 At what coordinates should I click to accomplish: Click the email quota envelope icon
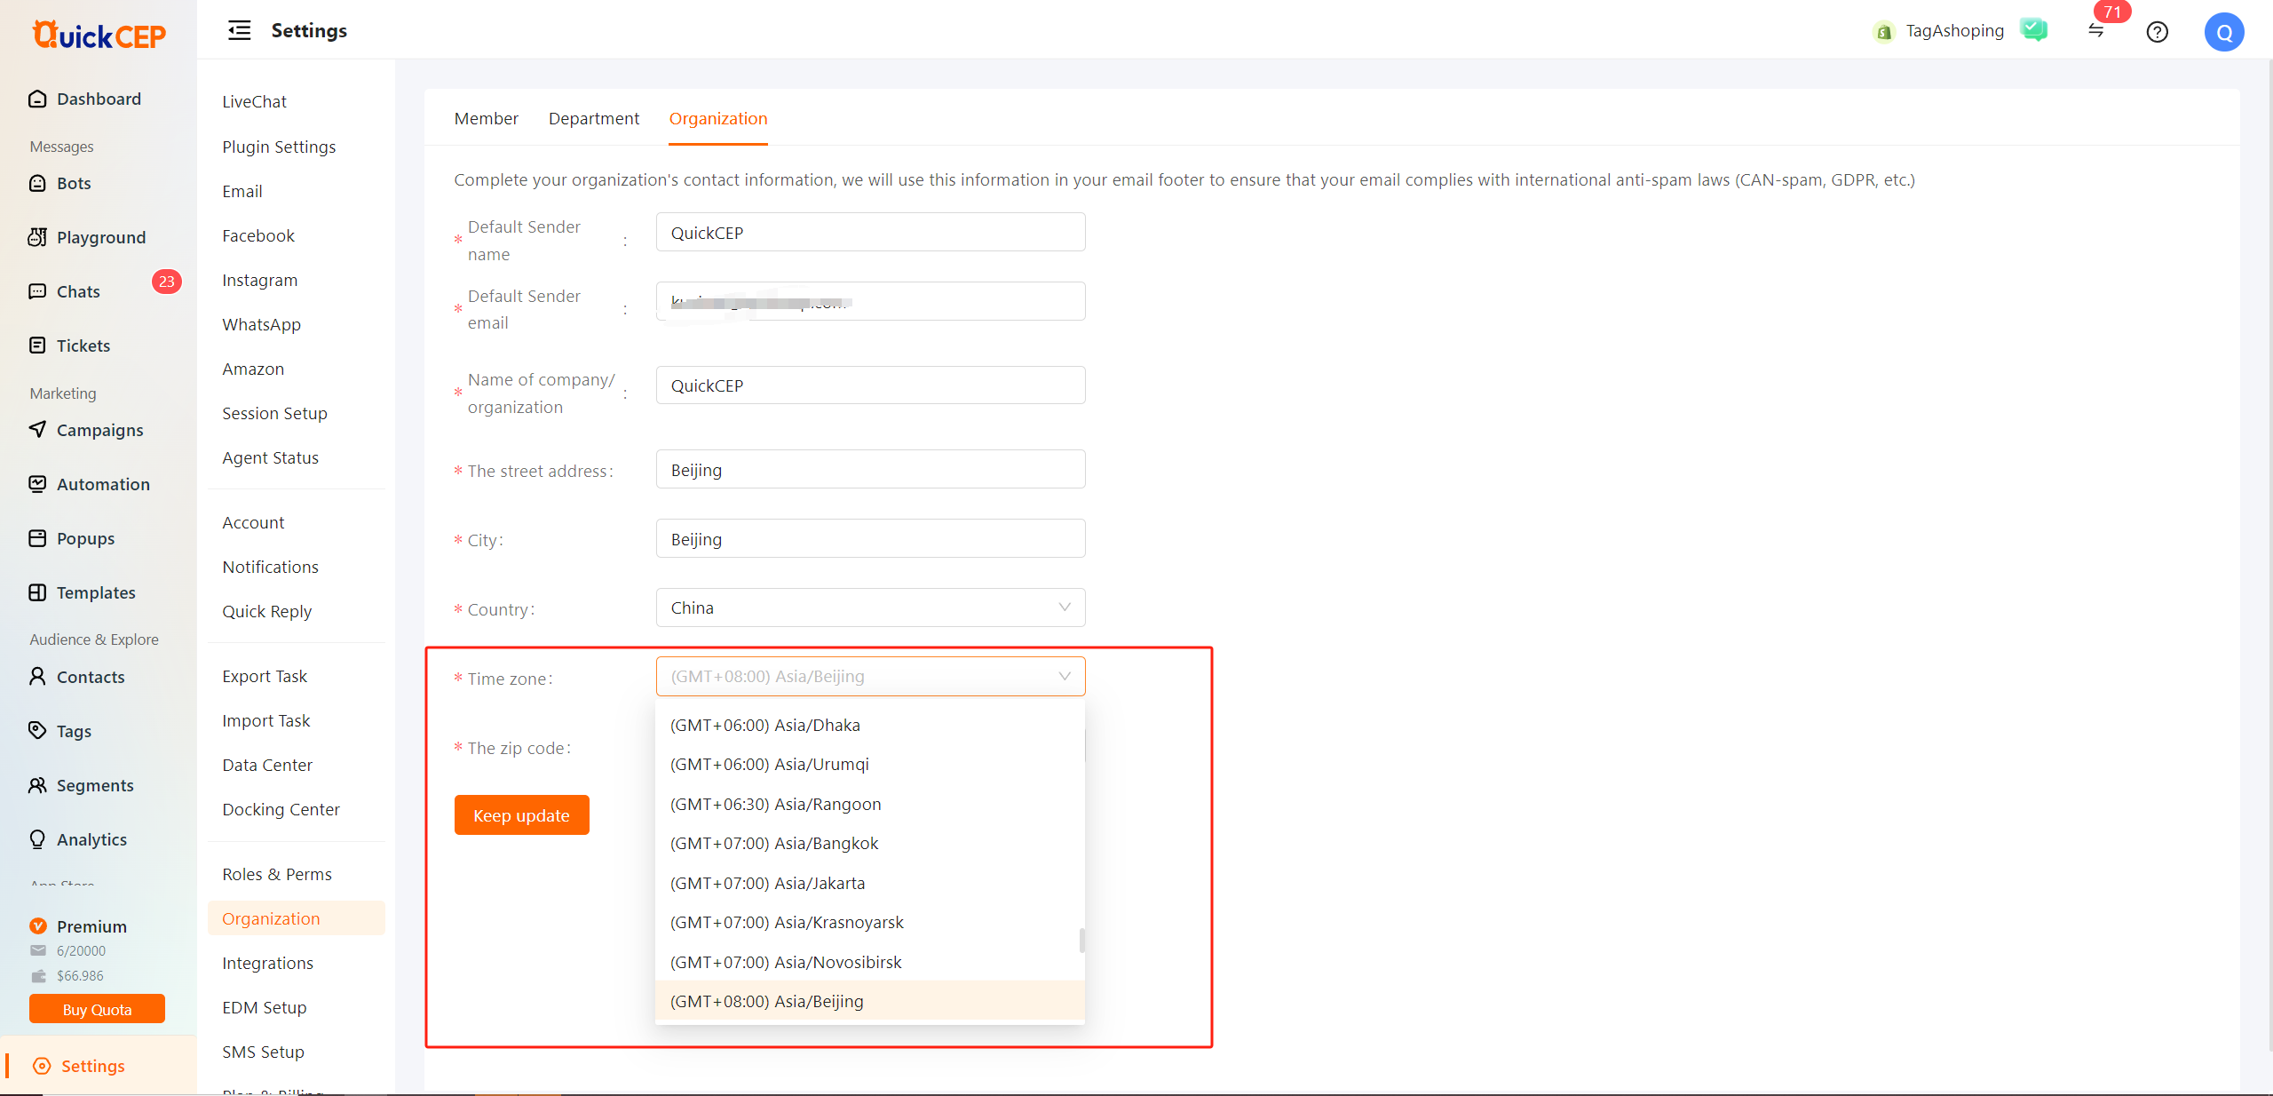pyautogui.click(x=38, y=950)
